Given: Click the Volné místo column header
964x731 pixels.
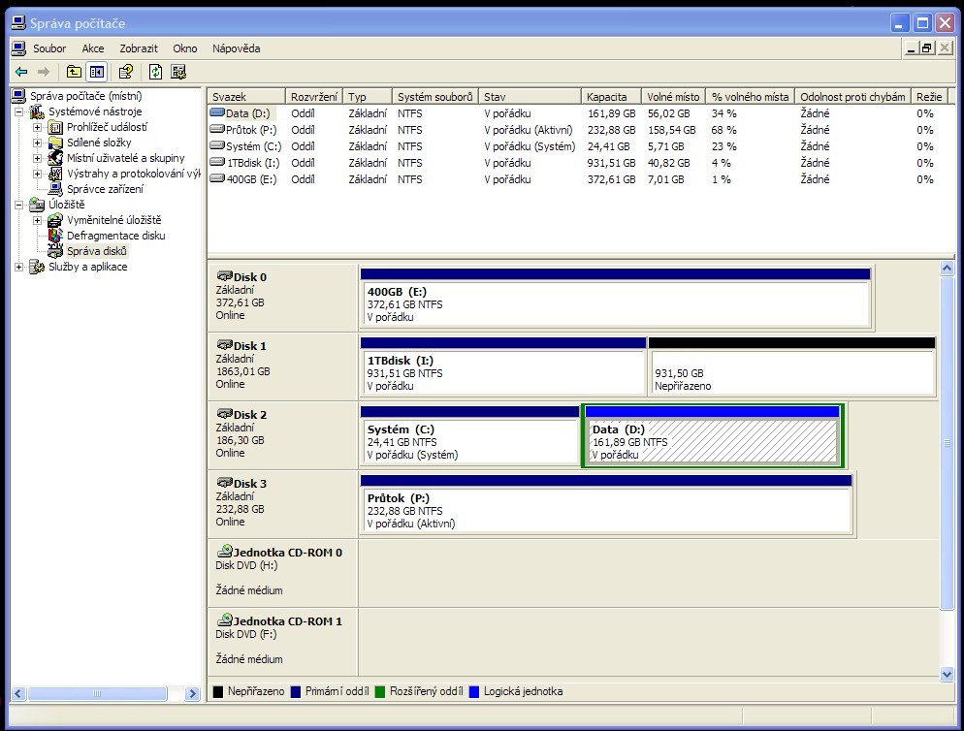Looking at the screenshot, I should coord(673,97).
